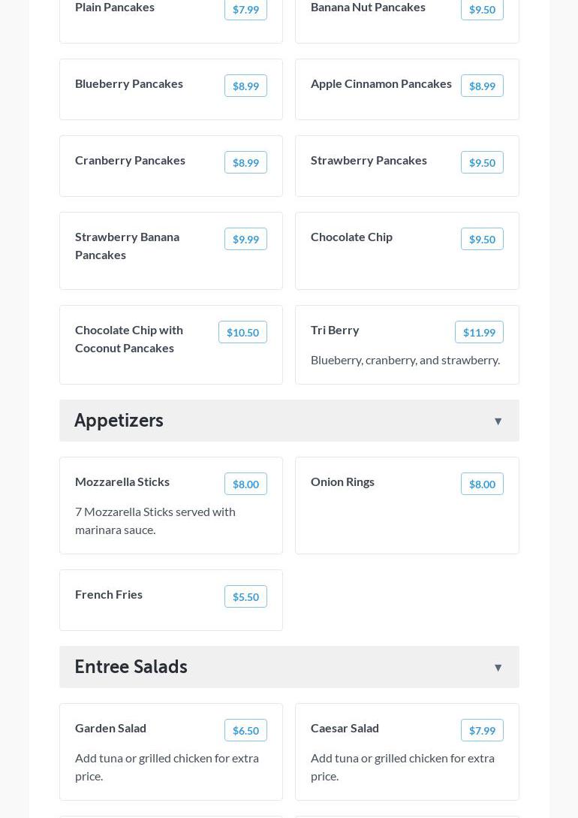Screen dimensions: 578x818
Task: Collapse the Appetizers section arrow
Action: tap(498, 421)
